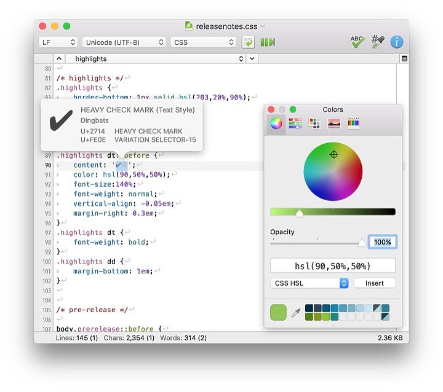Screen dimensions: 443x392
Task: Close the Colors panel with its red button
Action: 271,109
